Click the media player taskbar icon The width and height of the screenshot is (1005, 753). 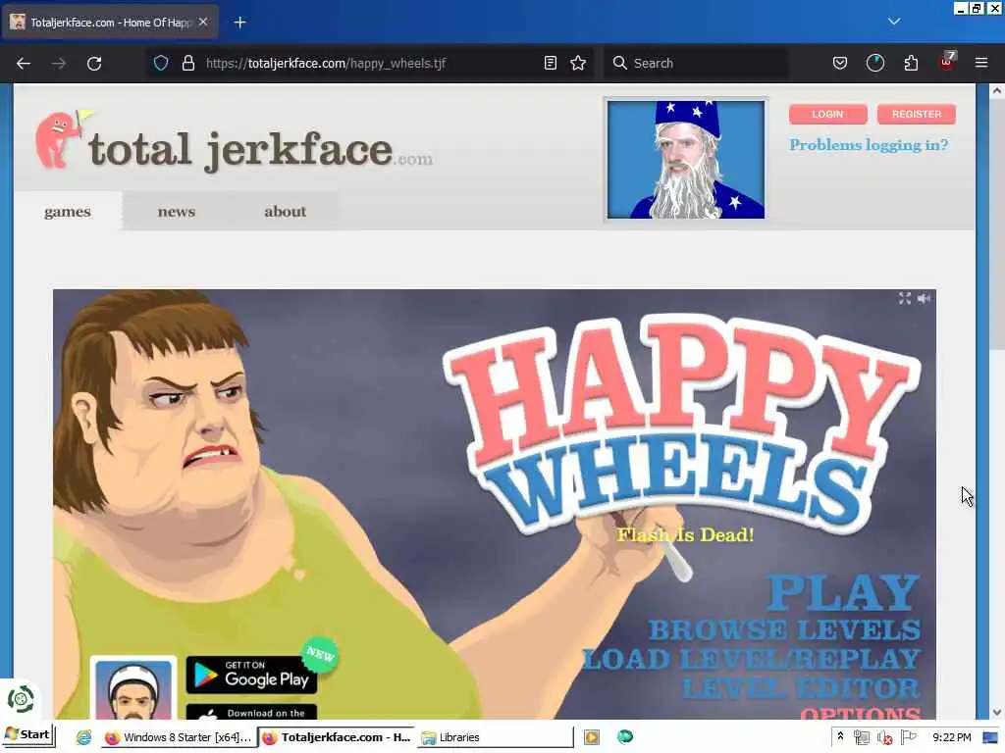tap(592, 737)
